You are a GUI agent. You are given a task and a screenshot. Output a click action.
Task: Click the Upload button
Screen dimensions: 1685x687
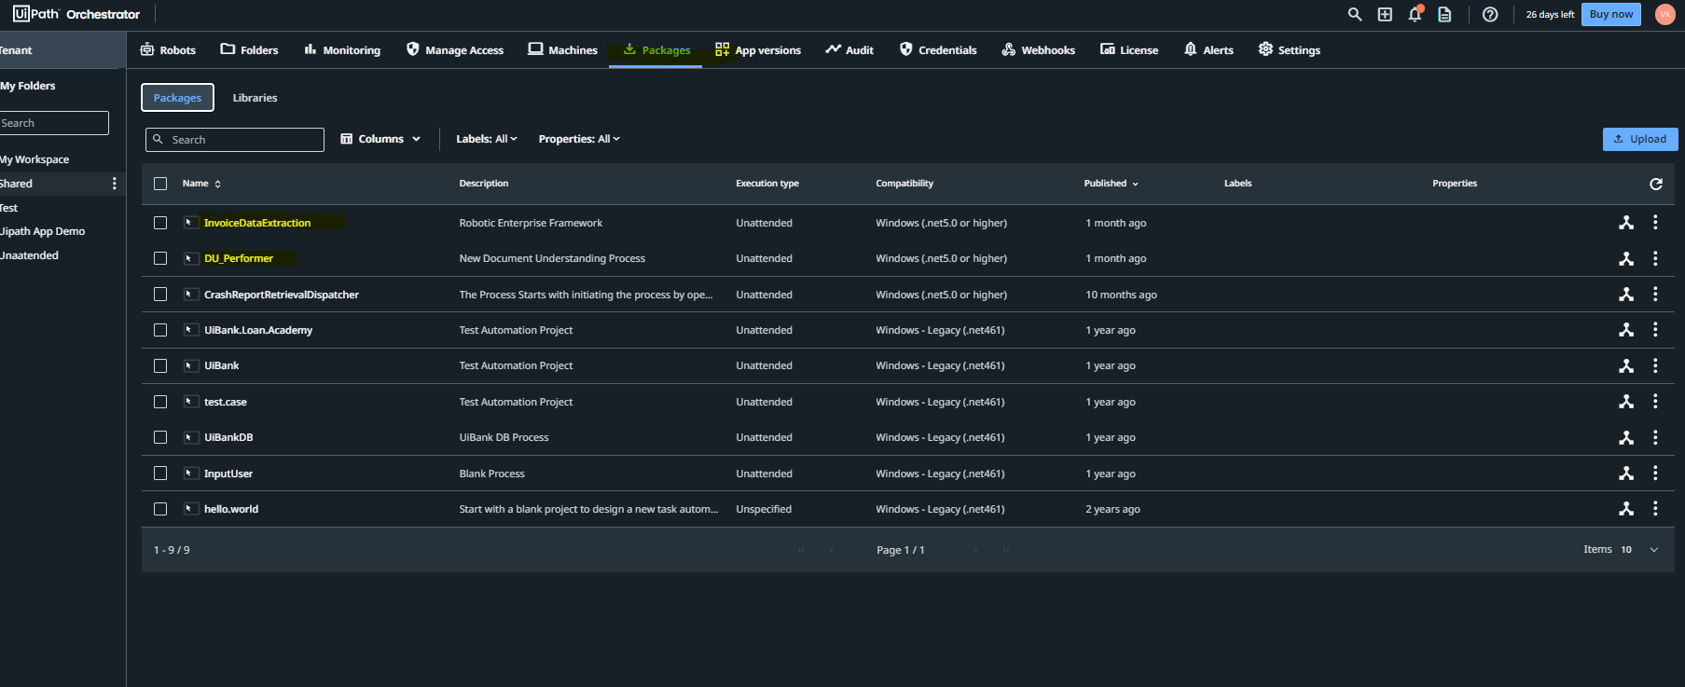click(x=1639, y=139)
